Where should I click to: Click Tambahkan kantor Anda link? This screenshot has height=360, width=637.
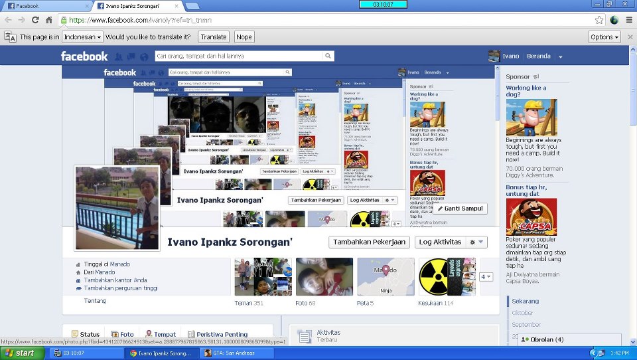coord(115,280)
